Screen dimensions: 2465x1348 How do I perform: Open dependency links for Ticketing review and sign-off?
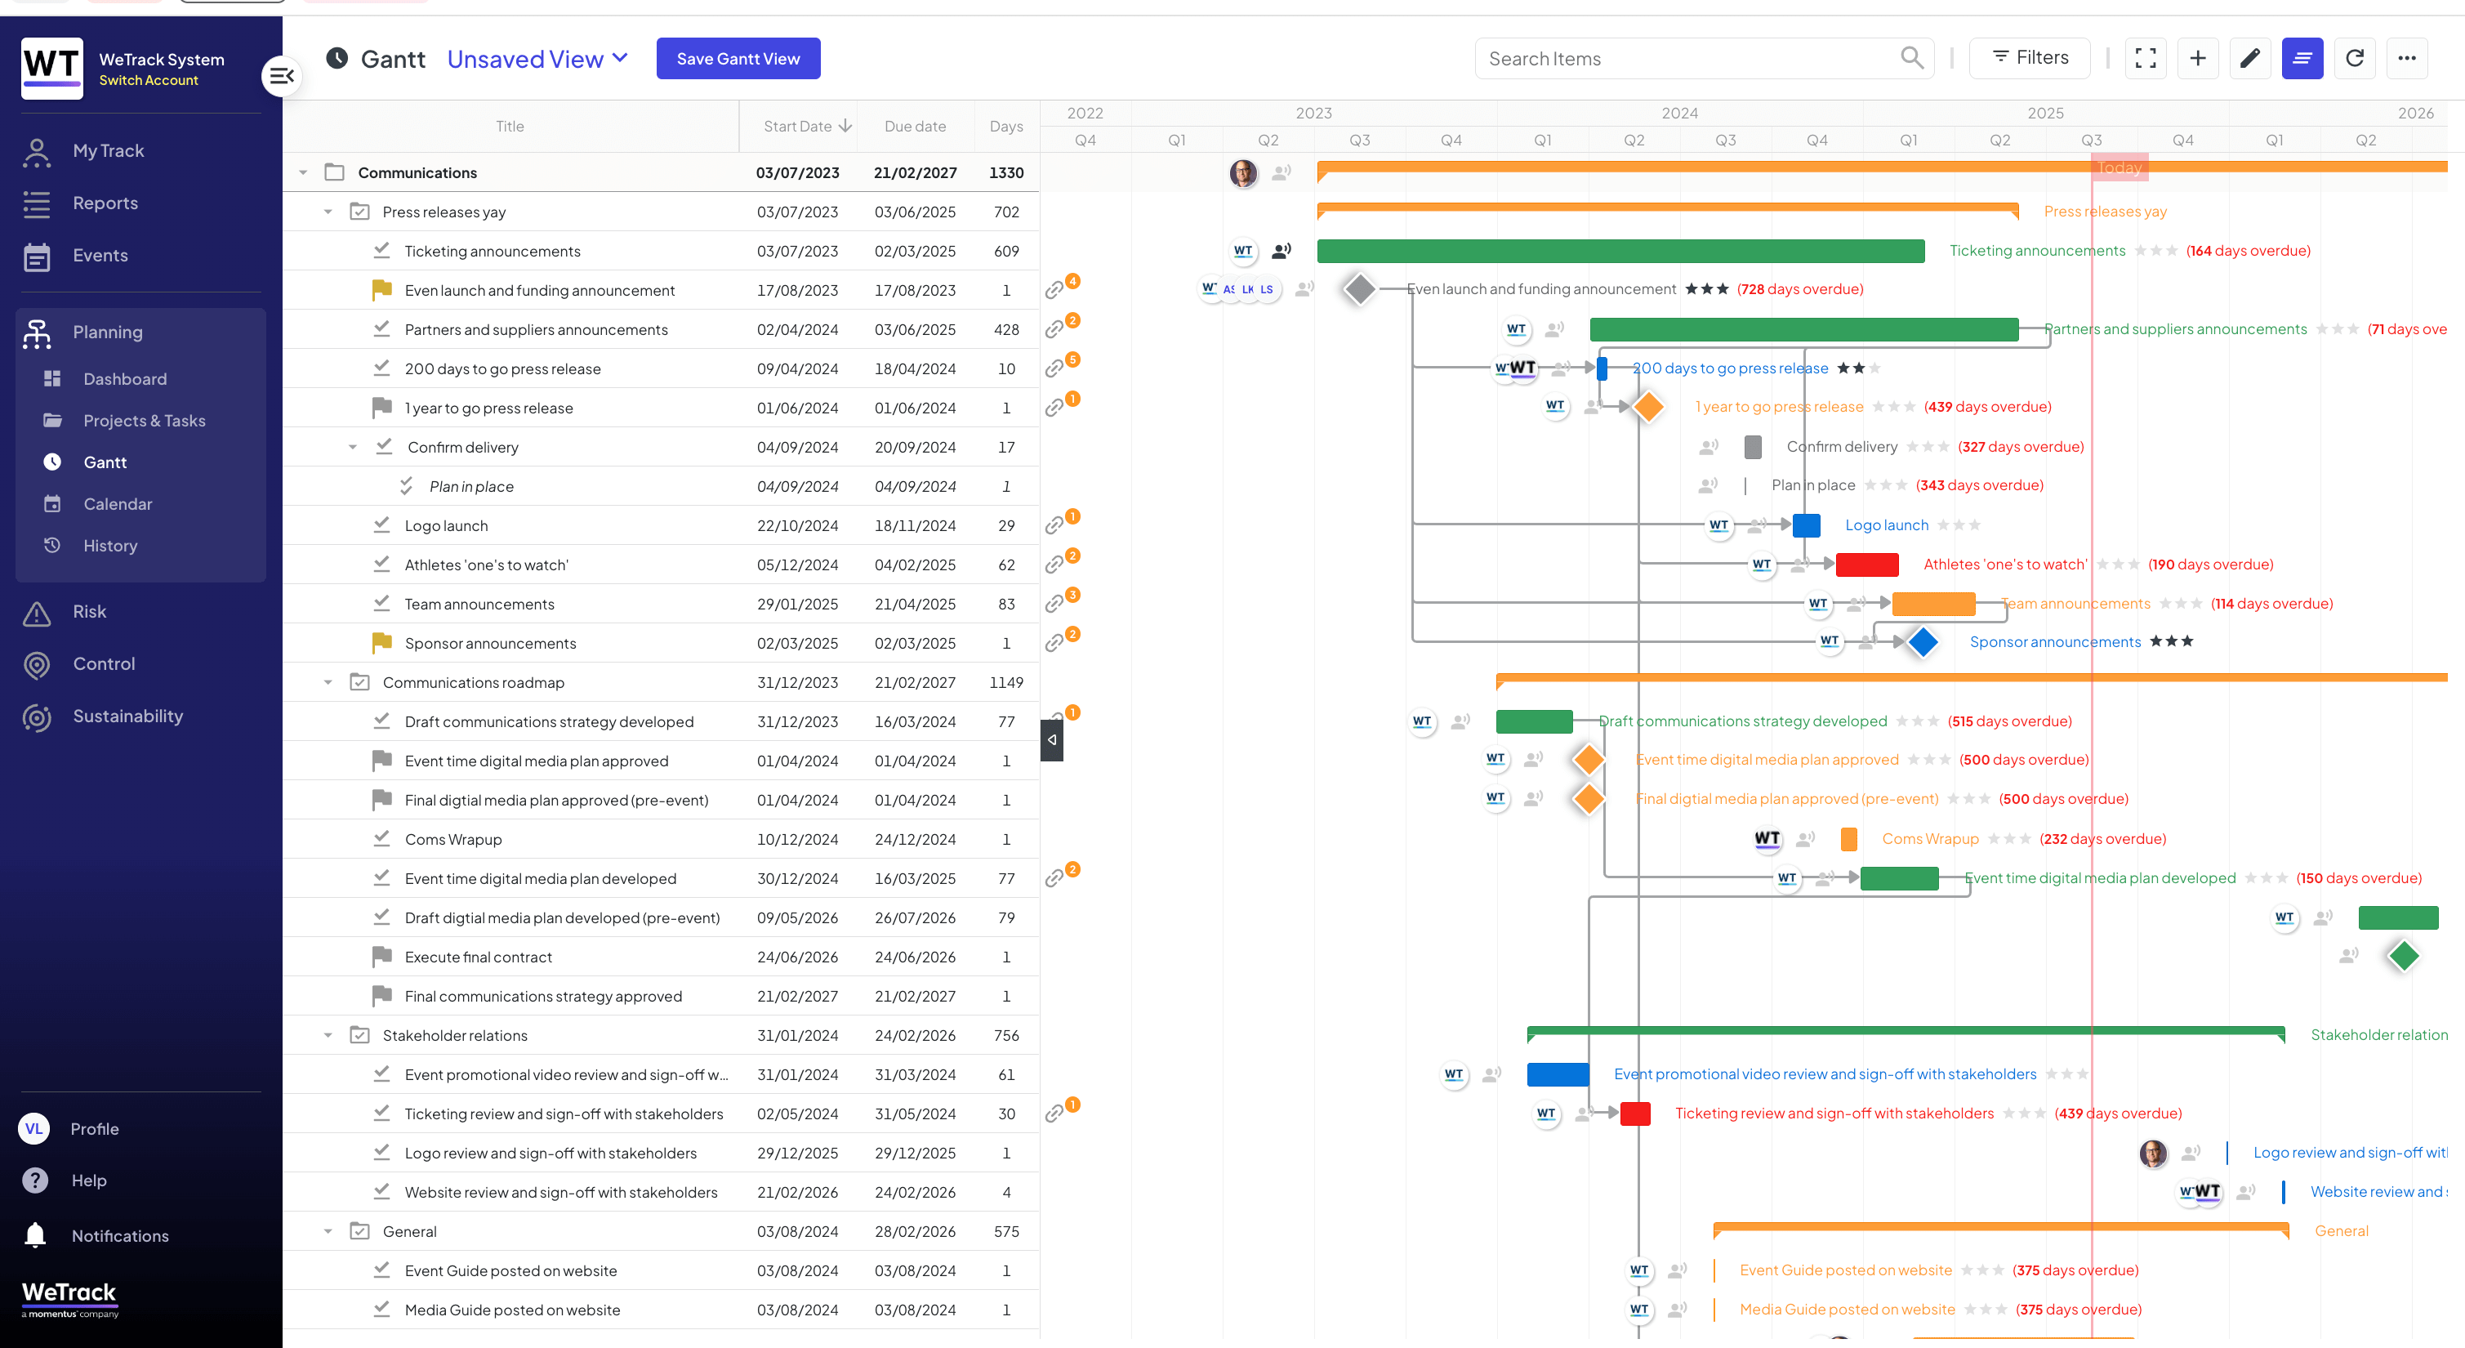(x=1054, y=1114)
